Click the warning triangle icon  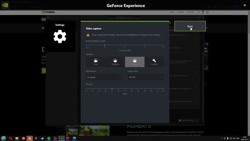pos(88,35)
